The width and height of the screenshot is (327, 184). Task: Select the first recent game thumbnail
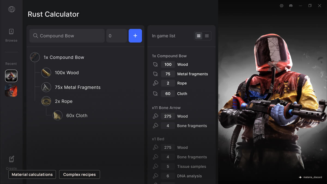(x=11, y=76)
